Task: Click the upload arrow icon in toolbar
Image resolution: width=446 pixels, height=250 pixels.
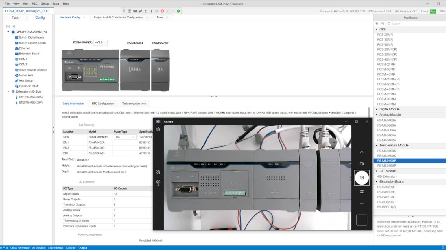Action: click(x=146, y=11)
